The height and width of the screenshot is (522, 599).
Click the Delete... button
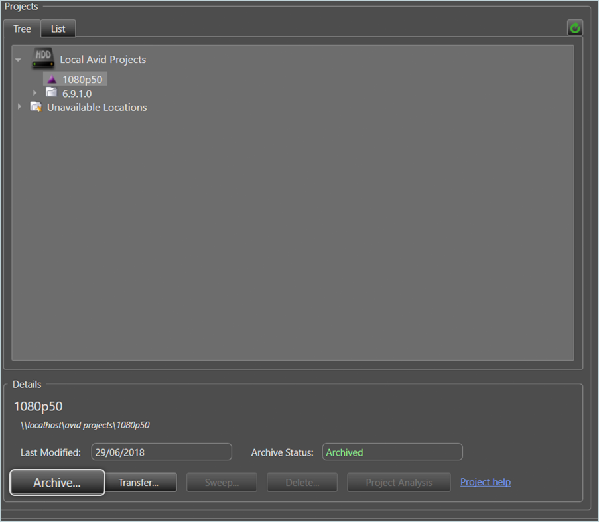point(302,483)
